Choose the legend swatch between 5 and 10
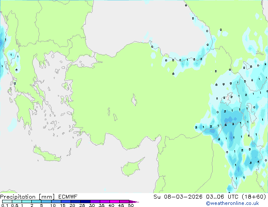 pyautogui.click(x=46, y=202)
